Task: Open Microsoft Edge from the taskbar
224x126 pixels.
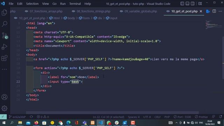Action: (69, 123)
